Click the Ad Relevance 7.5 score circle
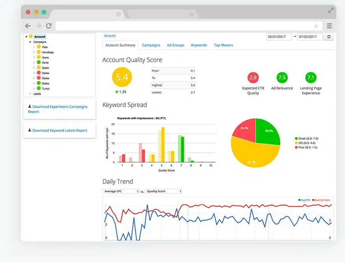This screenshot has width=345, height=262. point(282,78)
